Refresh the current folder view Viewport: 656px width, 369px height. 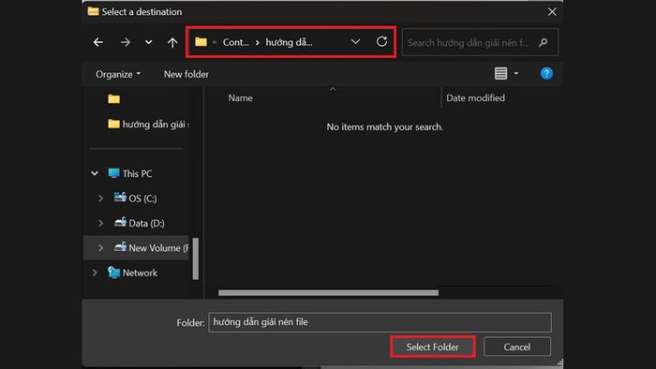coord(381,41)
